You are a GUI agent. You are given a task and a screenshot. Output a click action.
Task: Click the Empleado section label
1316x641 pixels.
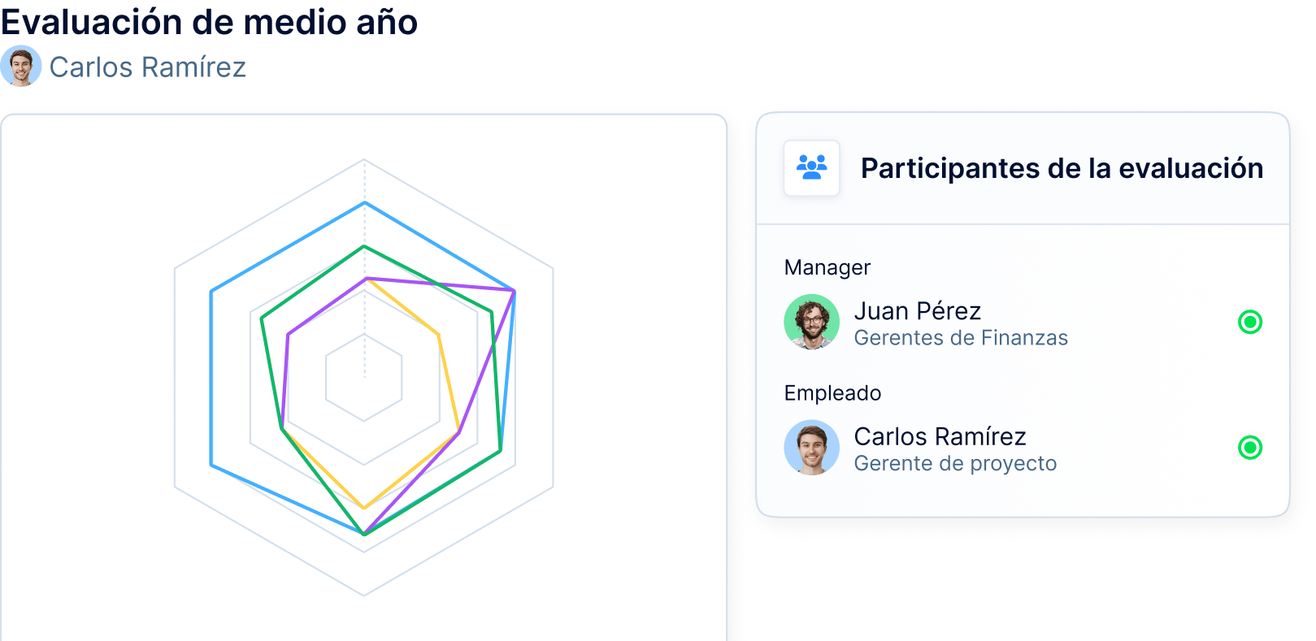[832, 393]
